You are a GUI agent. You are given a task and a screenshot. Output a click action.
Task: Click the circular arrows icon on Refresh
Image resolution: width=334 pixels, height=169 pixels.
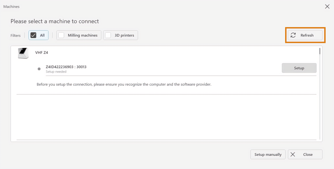click(x=293, y=35)
